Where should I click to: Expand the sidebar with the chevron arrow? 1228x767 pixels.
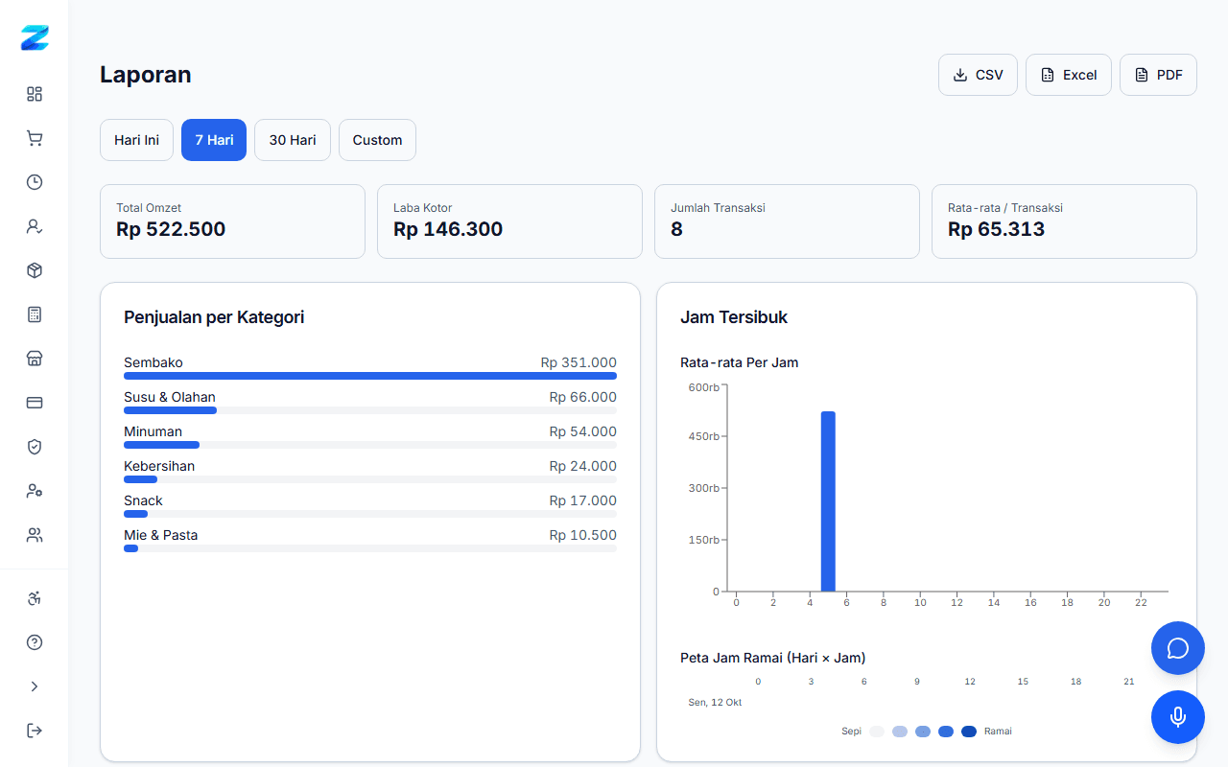[35, 686]
